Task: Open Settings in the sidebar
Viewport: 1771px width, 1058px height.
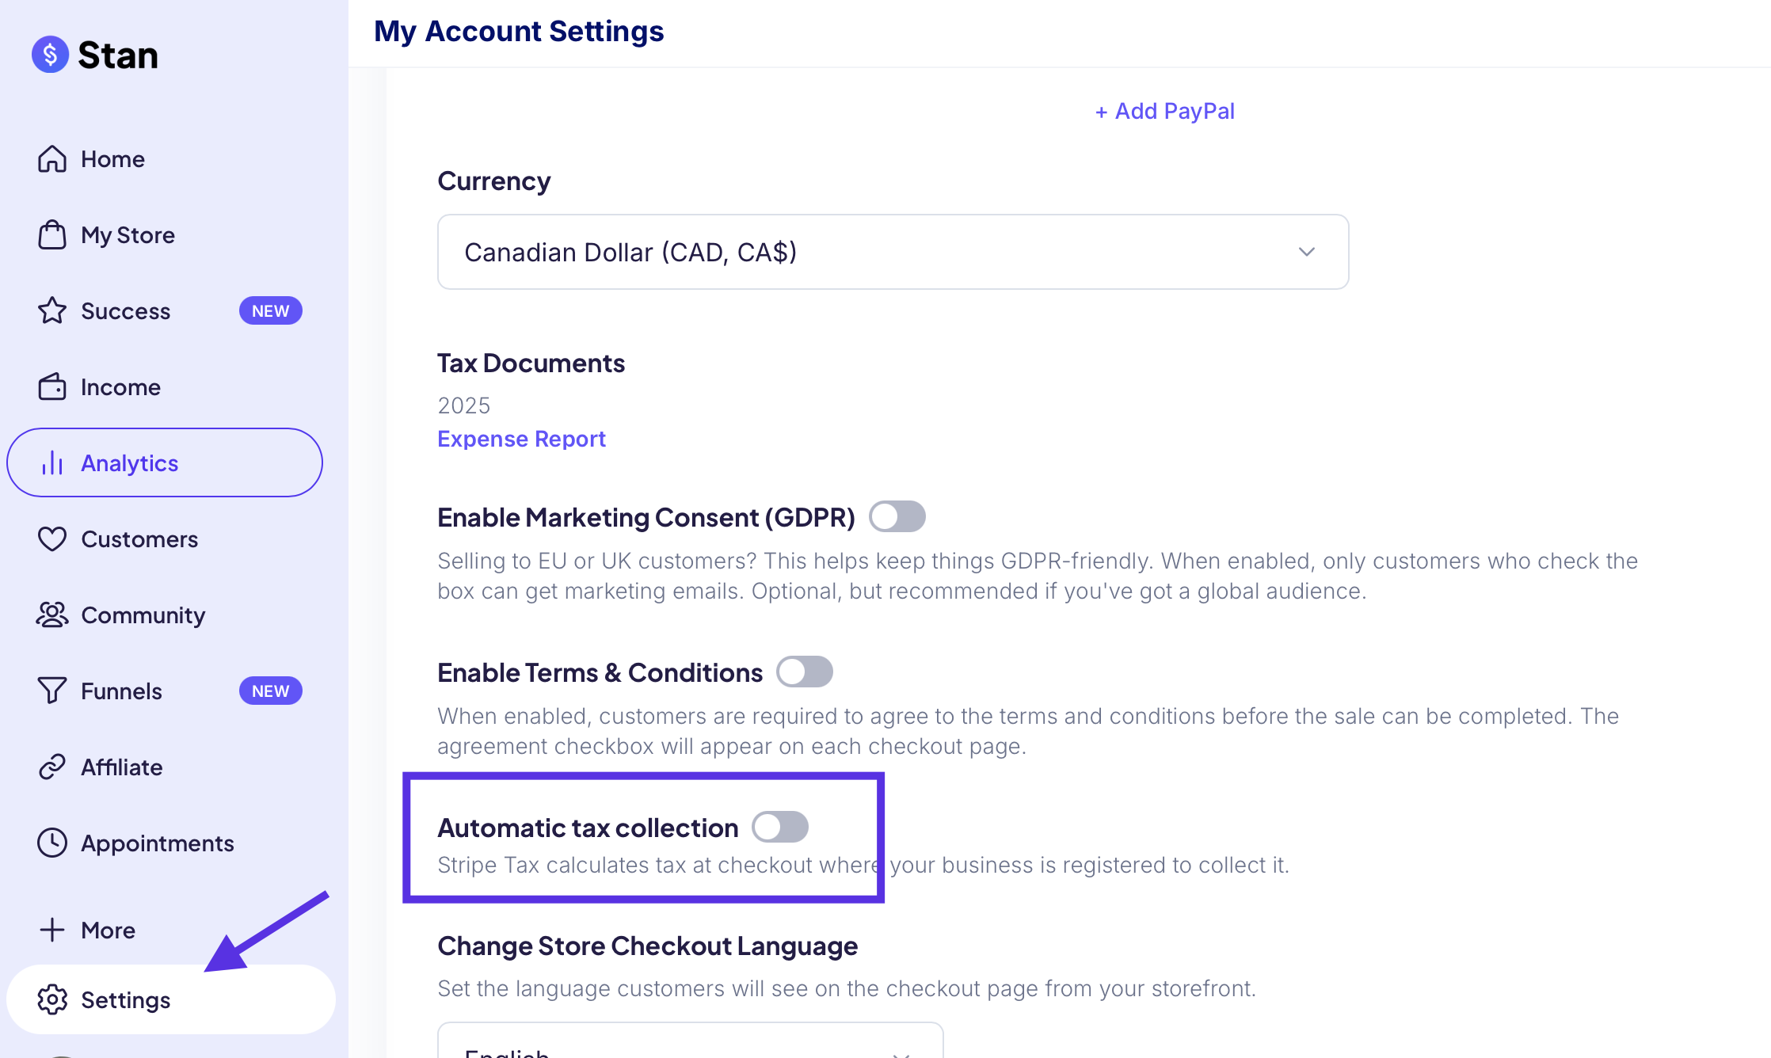Action: click(171, 999)
